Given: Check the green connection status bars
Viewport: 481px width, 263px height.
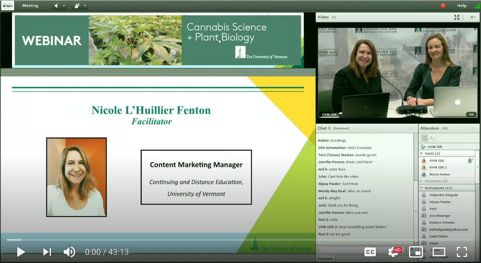Looking at the screenshot, I should 476,6.
